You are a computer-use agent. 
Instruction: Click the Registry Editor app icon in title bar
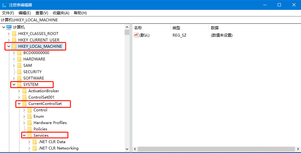(x=4, y=5)
